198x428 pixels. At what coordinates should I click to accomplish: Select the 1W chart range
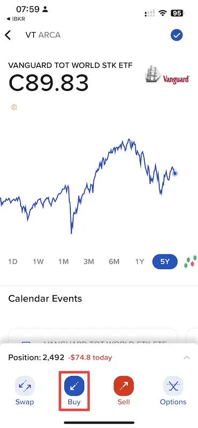click(x=38, y=262)
